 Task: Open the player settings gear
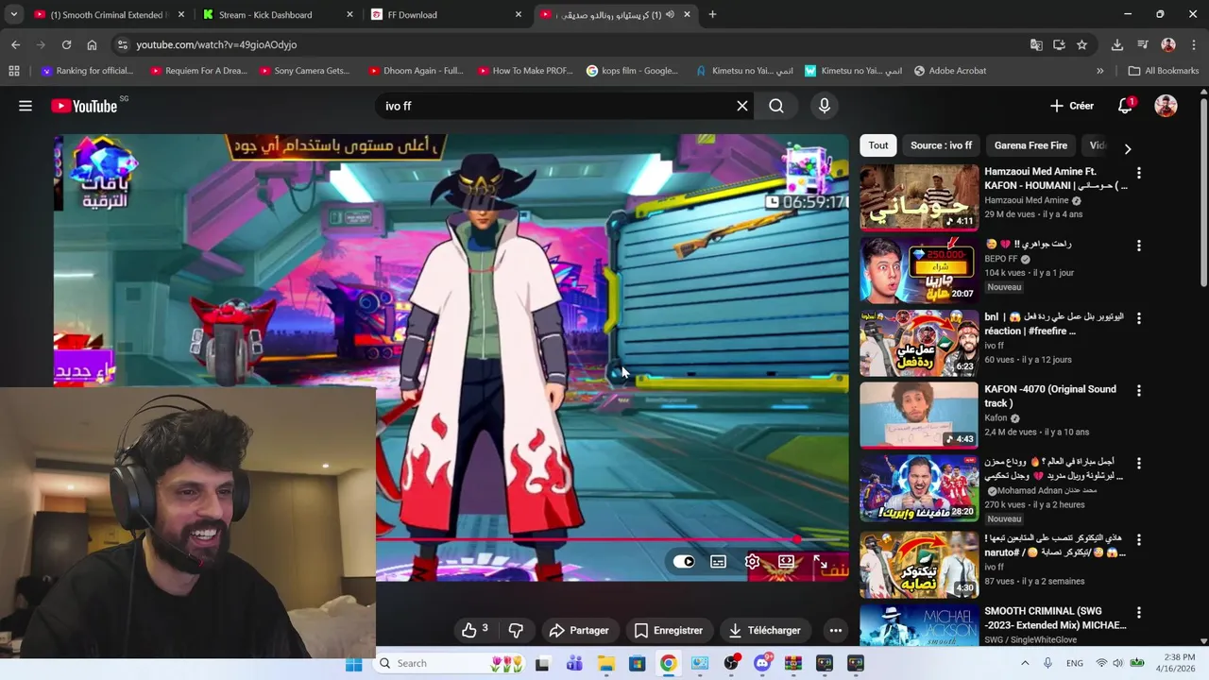point(752,562)
